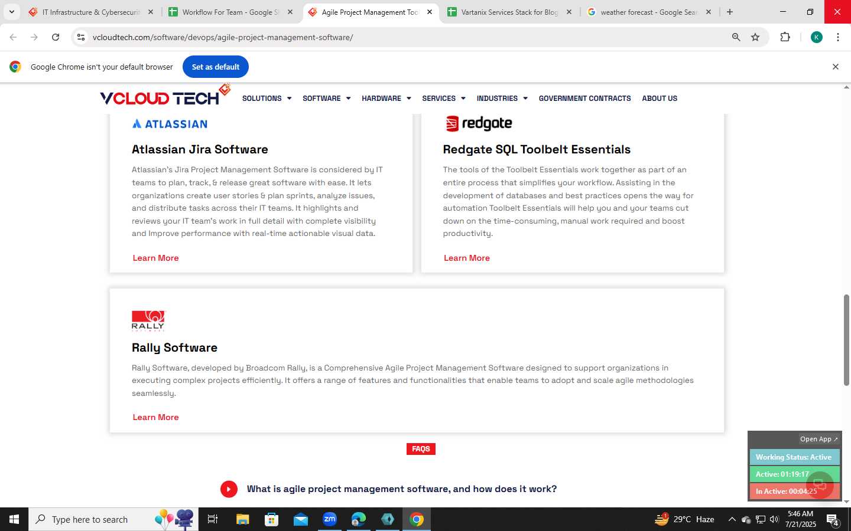
Task: Open volume control in system tray
Action: [x=774, y=519]
